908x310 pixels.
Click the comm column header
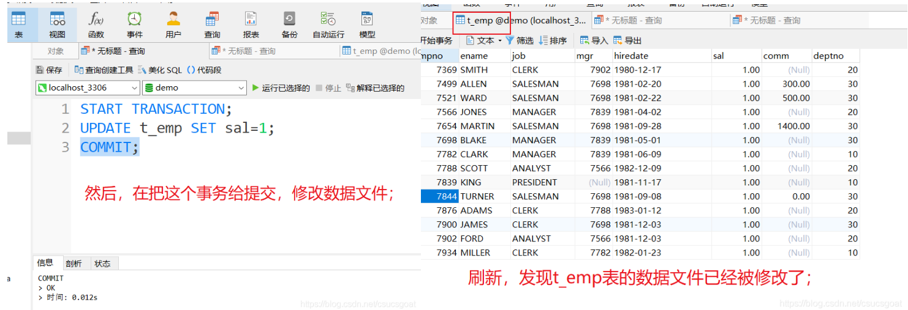(x=786, y=56)
